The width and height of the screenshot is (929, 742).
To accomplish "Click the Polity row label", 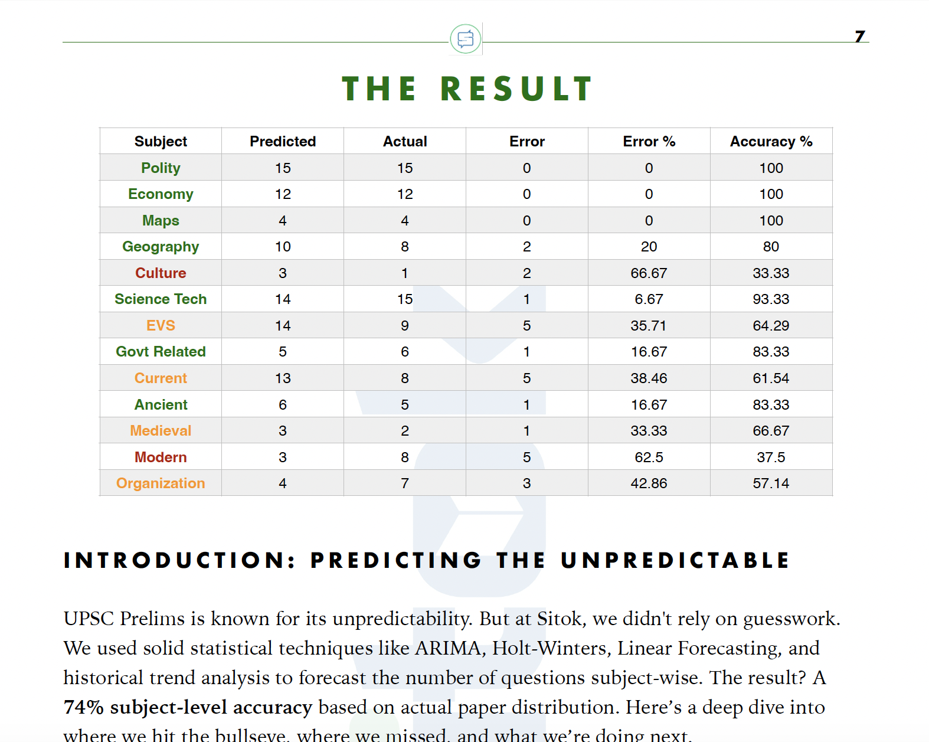I will pos(161,168).
